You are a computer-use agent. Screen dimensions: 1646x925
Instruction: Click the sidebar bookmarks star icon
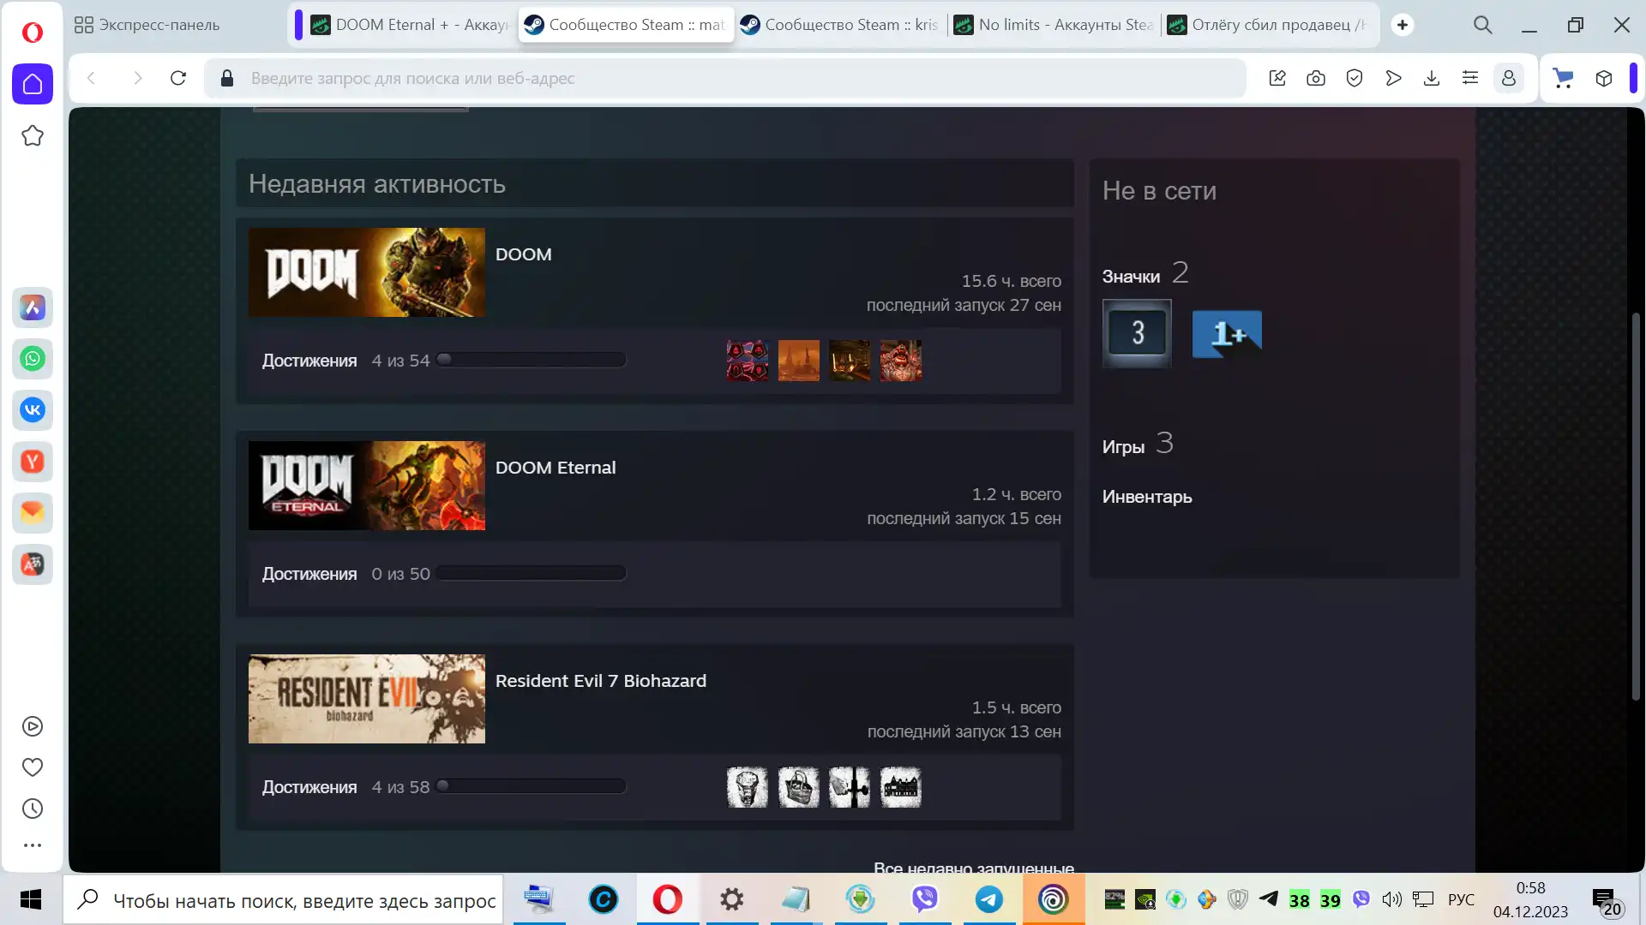coord(33,135)
